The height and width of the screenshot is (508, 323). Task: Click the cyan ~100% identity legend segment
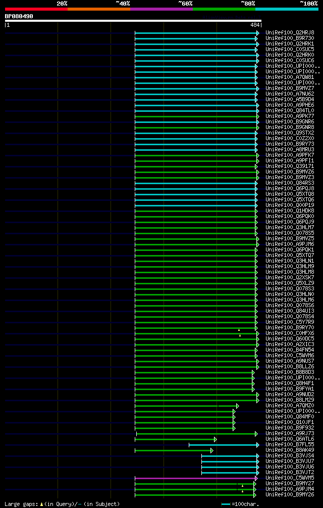[x=287, y=9]
